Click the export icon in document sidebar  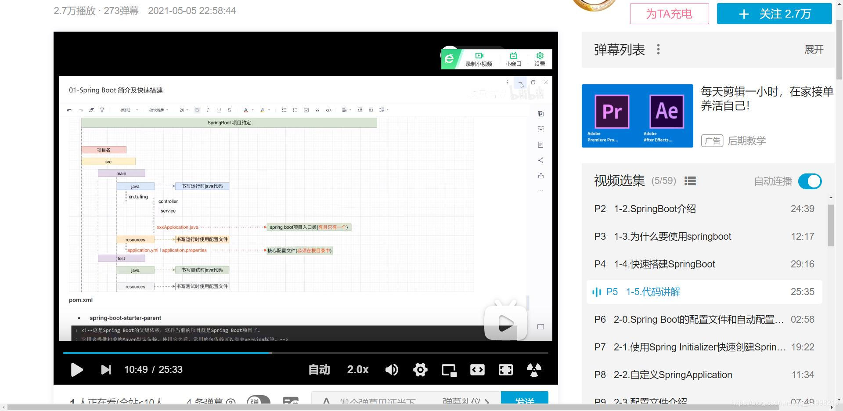coord(541,176)
